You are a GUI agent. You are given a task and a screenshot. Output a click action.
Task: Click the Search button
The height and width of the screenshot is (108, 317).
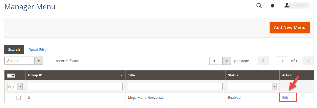click(x=14, y=50)
